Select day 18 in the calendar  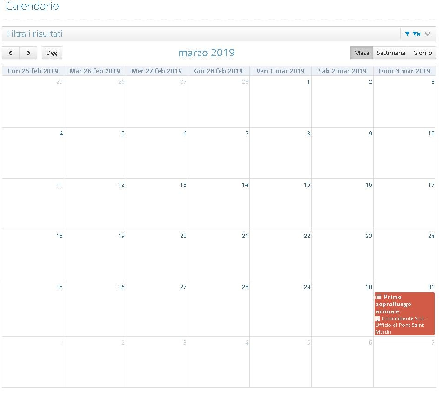click(x=59, y=236)
